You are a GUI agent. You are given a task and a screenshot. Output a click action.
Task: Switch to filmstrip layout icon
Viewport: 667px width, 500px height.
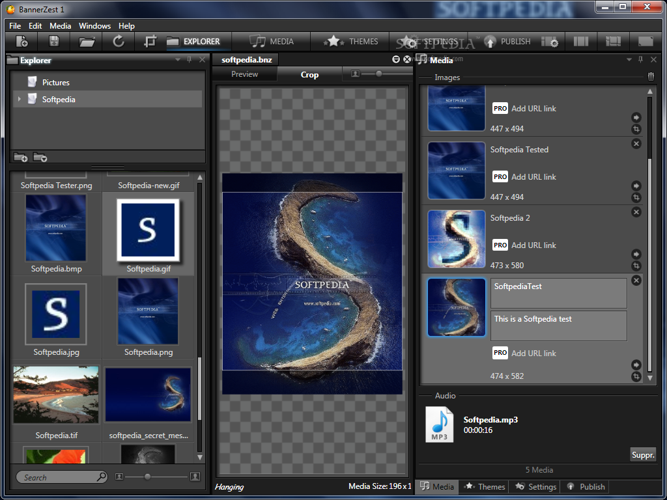[x=613, y=41]
